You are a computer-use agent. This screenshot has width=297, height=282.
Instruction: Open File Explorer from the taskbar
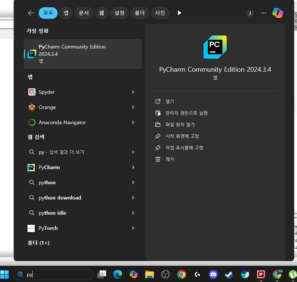150,274
